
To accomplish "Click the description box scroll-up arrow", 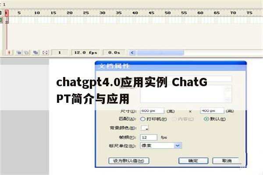I will (228, 89).
